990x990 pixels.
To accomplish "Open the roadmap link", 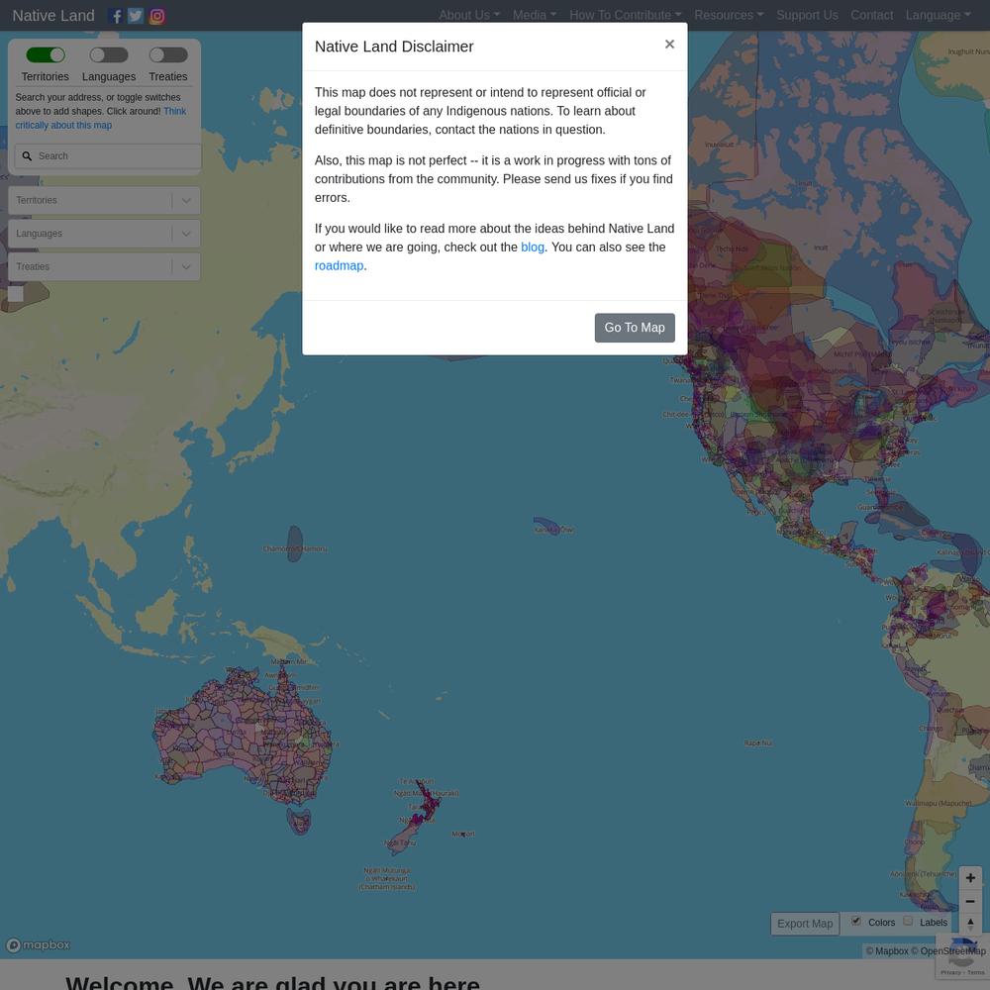I will pos(339,265).
